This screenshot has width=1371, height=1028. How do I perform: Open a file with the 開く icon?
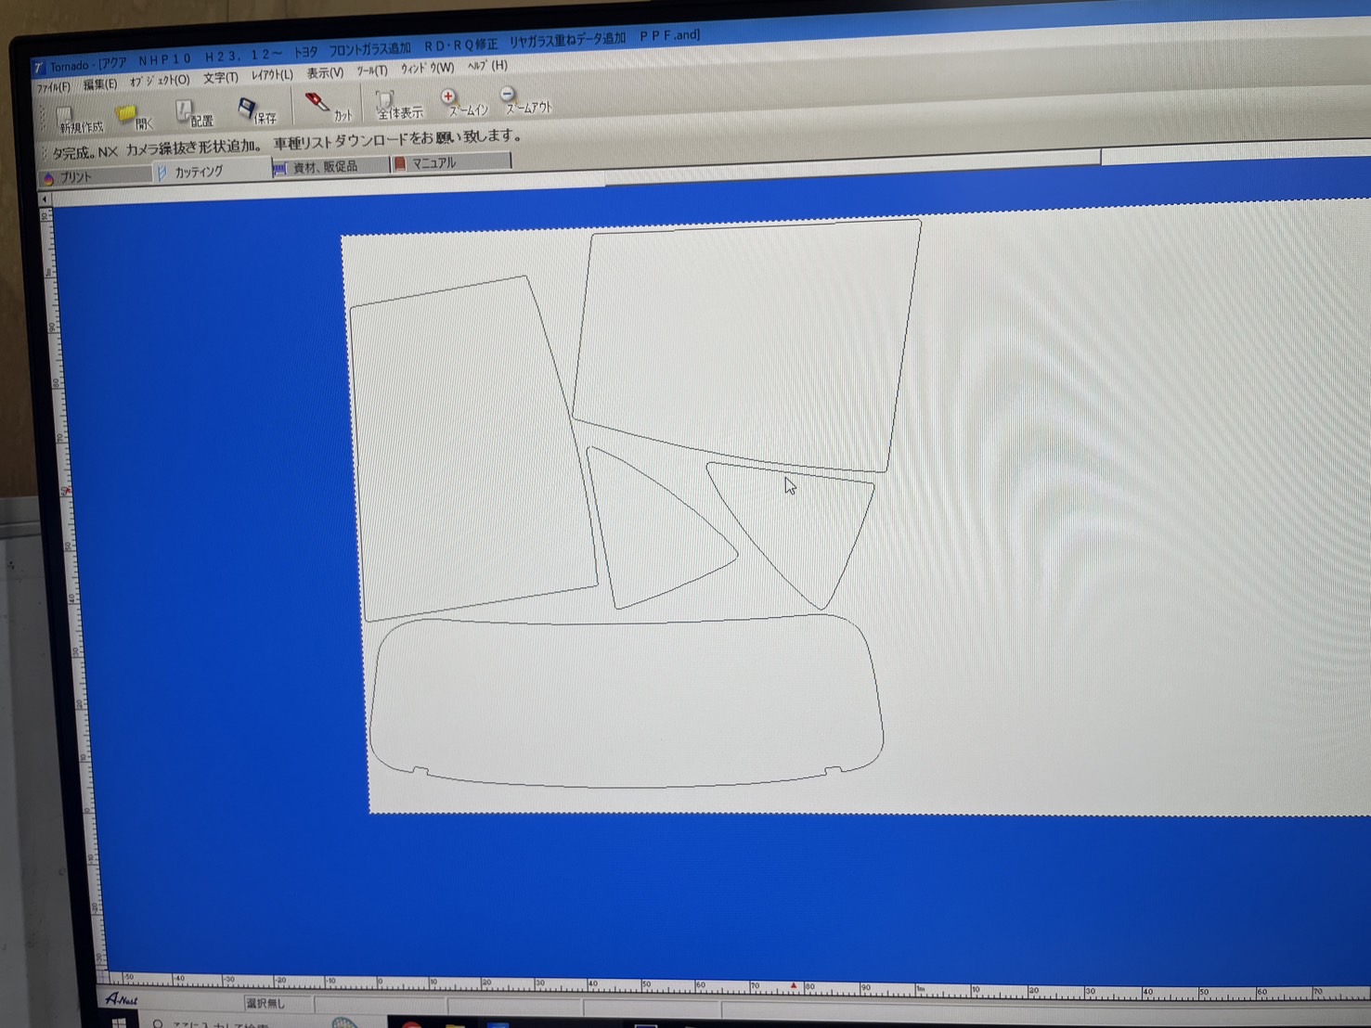click(134, 116)
